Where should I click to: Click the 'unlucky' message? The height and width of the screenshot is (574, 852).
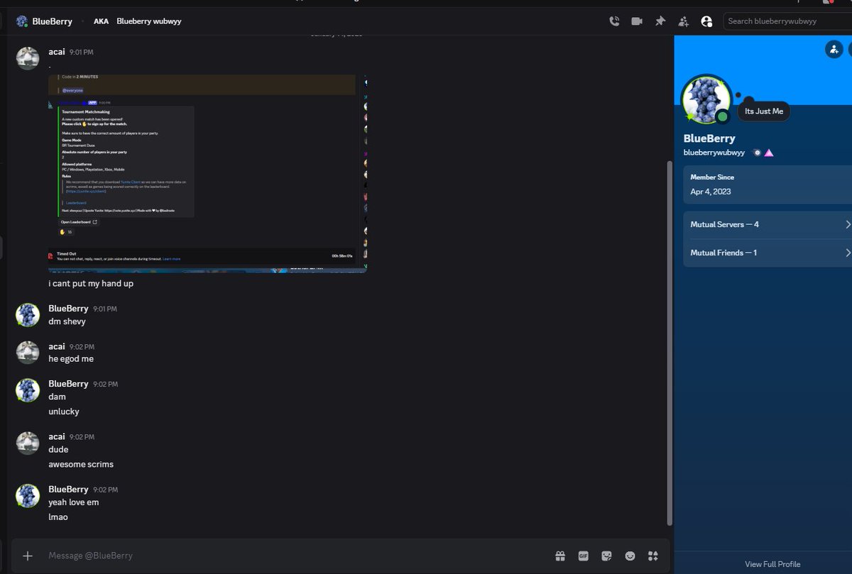[64, 412]
